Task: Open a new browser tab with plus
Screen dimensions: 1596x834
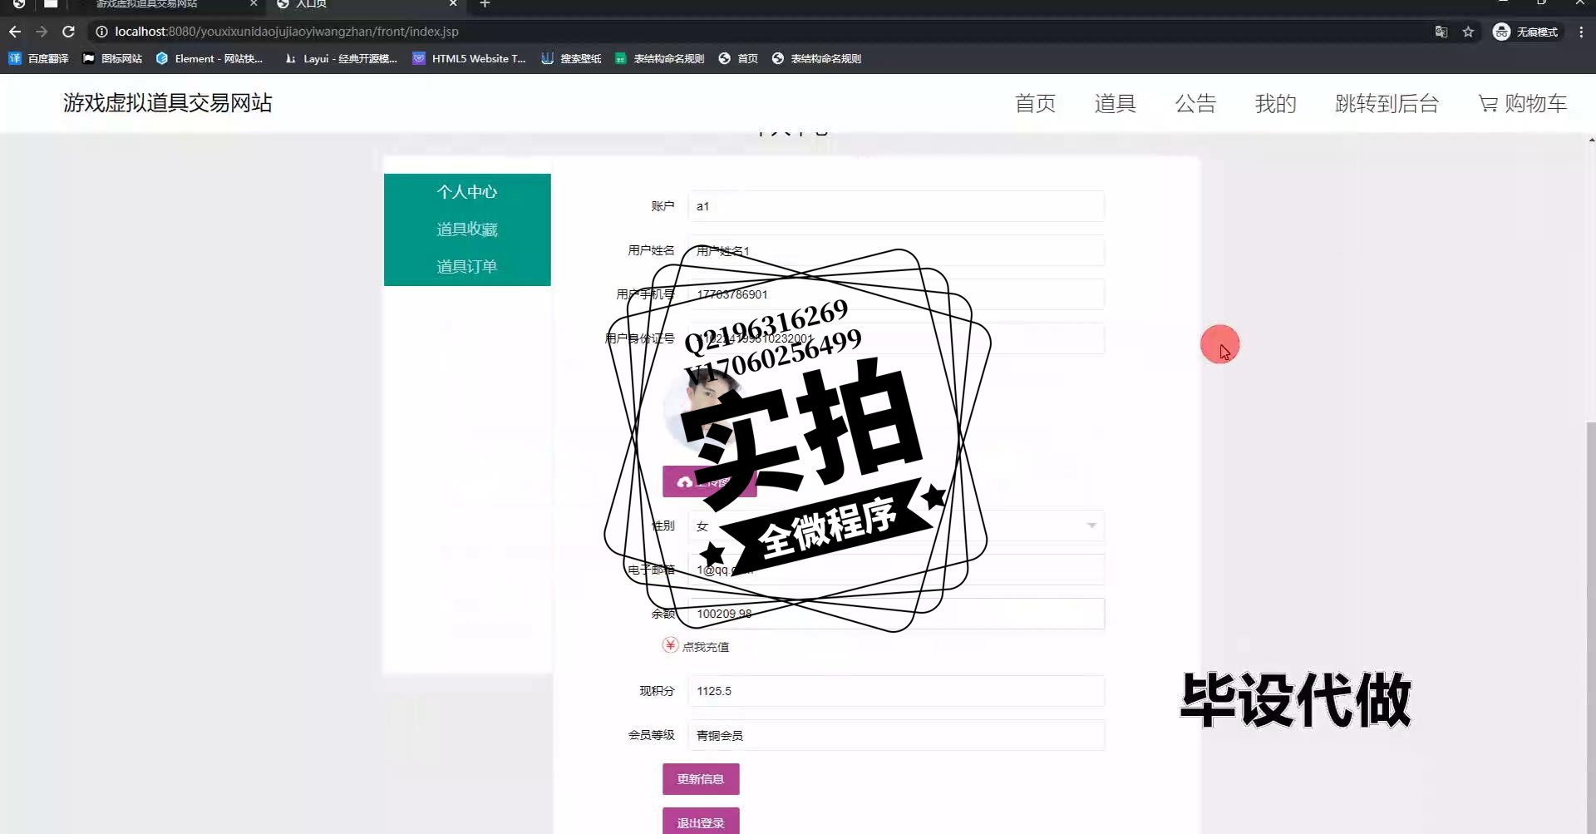Action: pos(485,4)
